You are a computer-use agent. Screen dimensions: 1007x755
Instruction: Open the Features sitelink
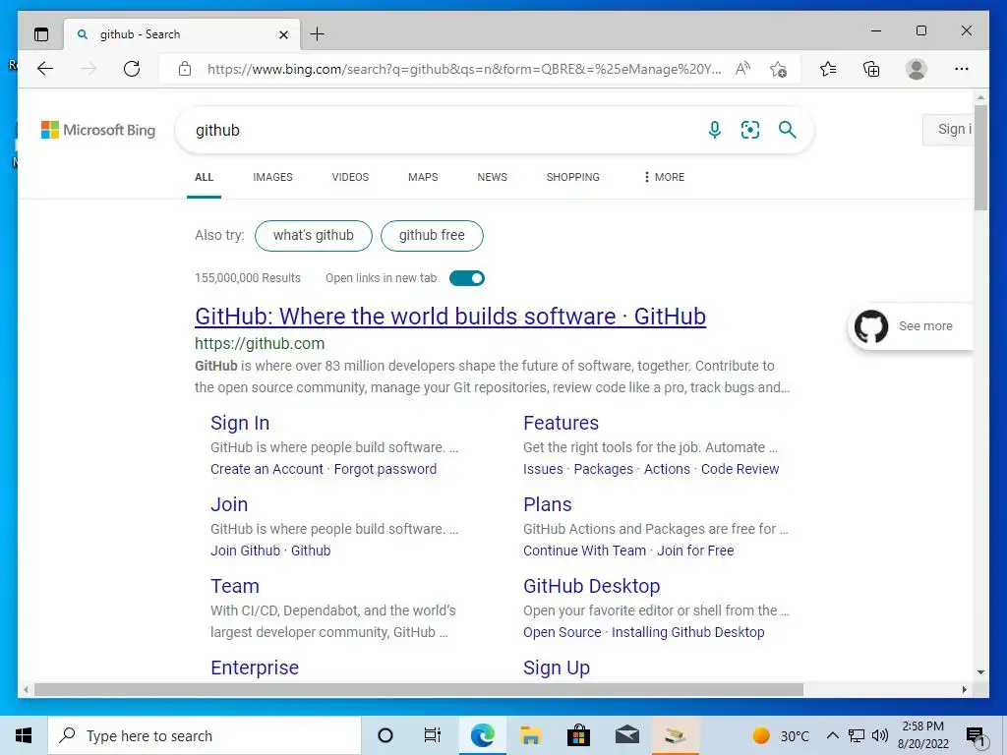(x=561, y=423)
